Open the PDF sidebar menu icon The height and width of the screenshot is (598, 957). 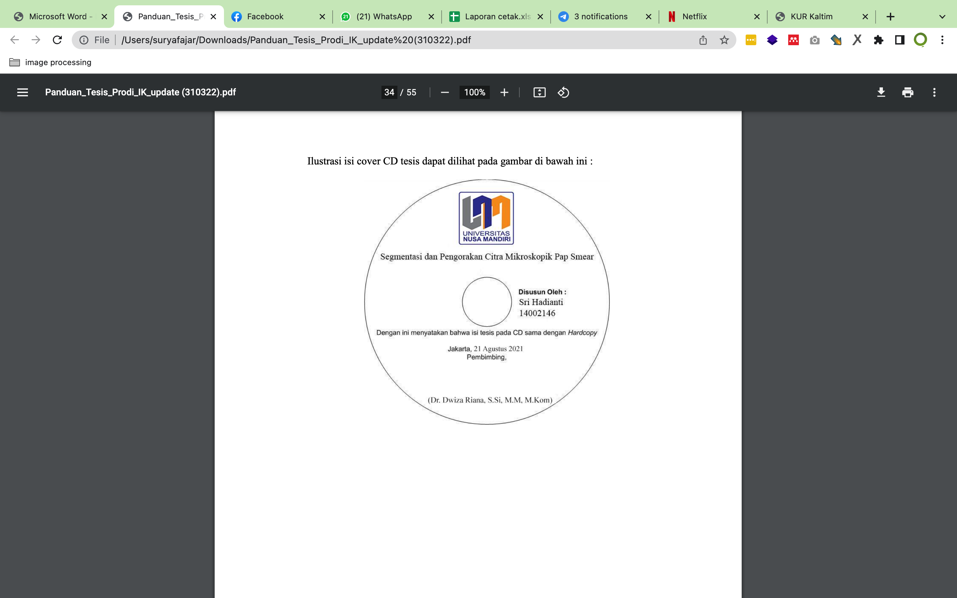coord(23,92)
